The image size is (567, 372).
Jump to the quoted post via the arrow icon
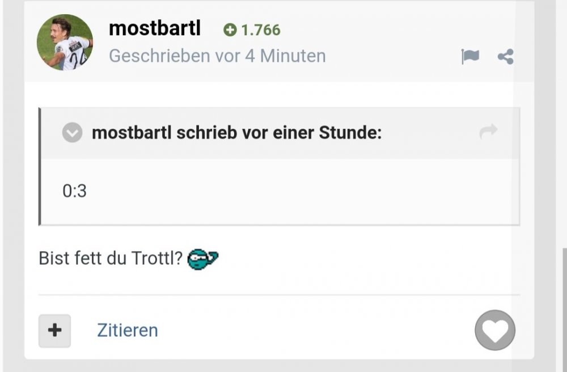(488, 131)
